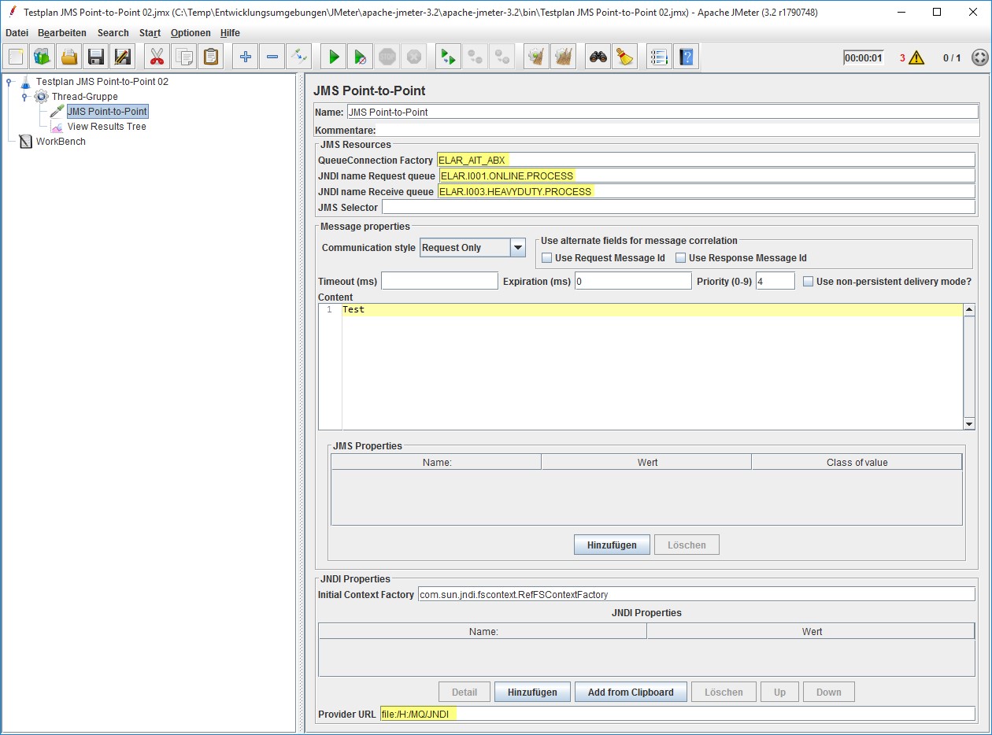Enable Use Request Message Id checkbox
The height and width of the screenshot is (735, 992).
(546, 258)
